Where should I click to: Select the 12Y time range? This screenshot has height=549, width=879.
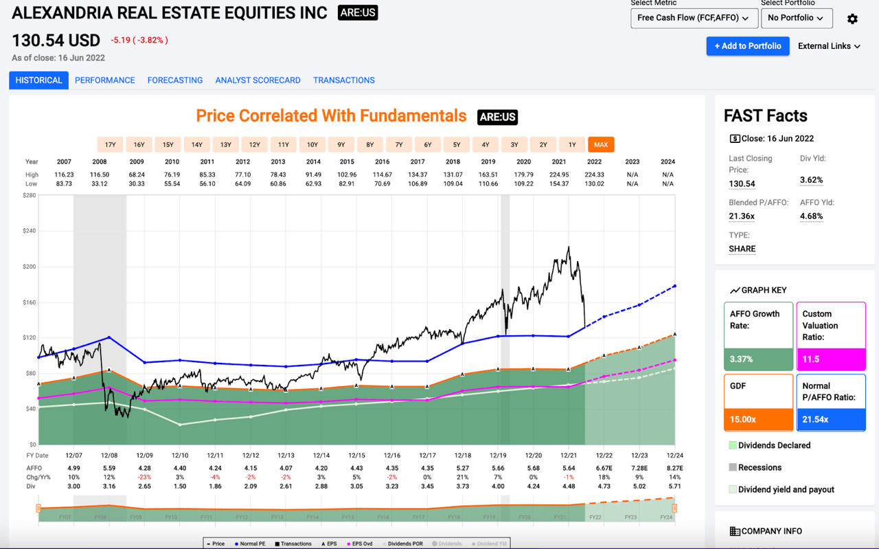[254, 145]
